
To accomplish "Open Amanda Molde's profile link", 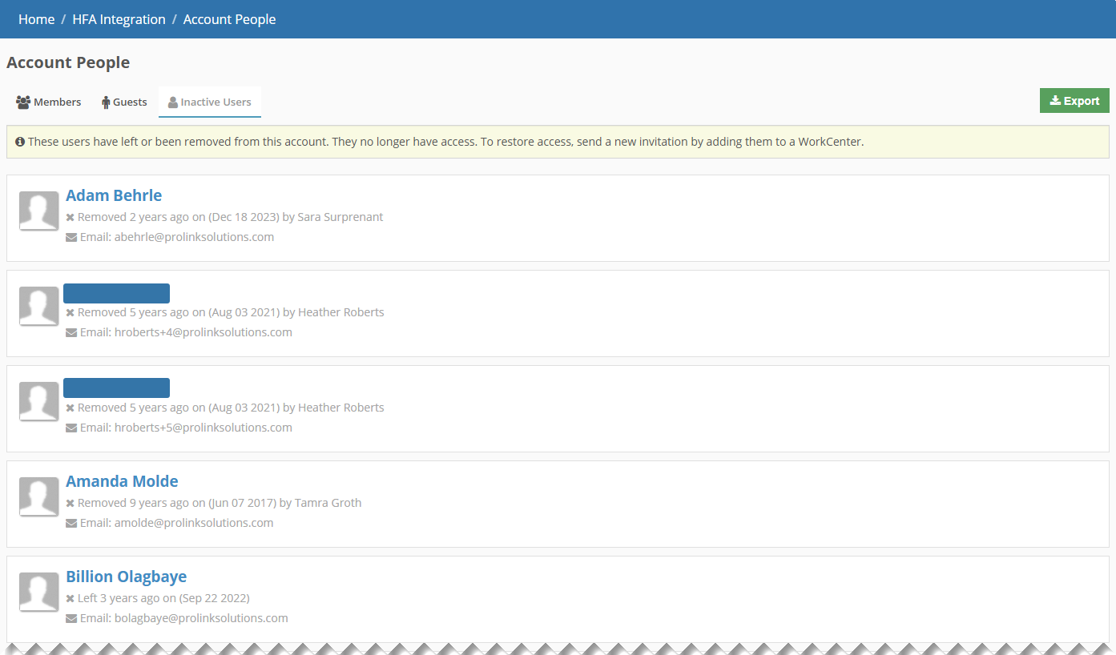I will (122, 481).
